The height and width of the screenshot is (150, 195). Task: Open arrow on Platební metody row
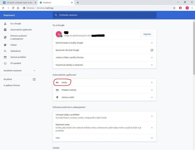[x=152, y=90]
